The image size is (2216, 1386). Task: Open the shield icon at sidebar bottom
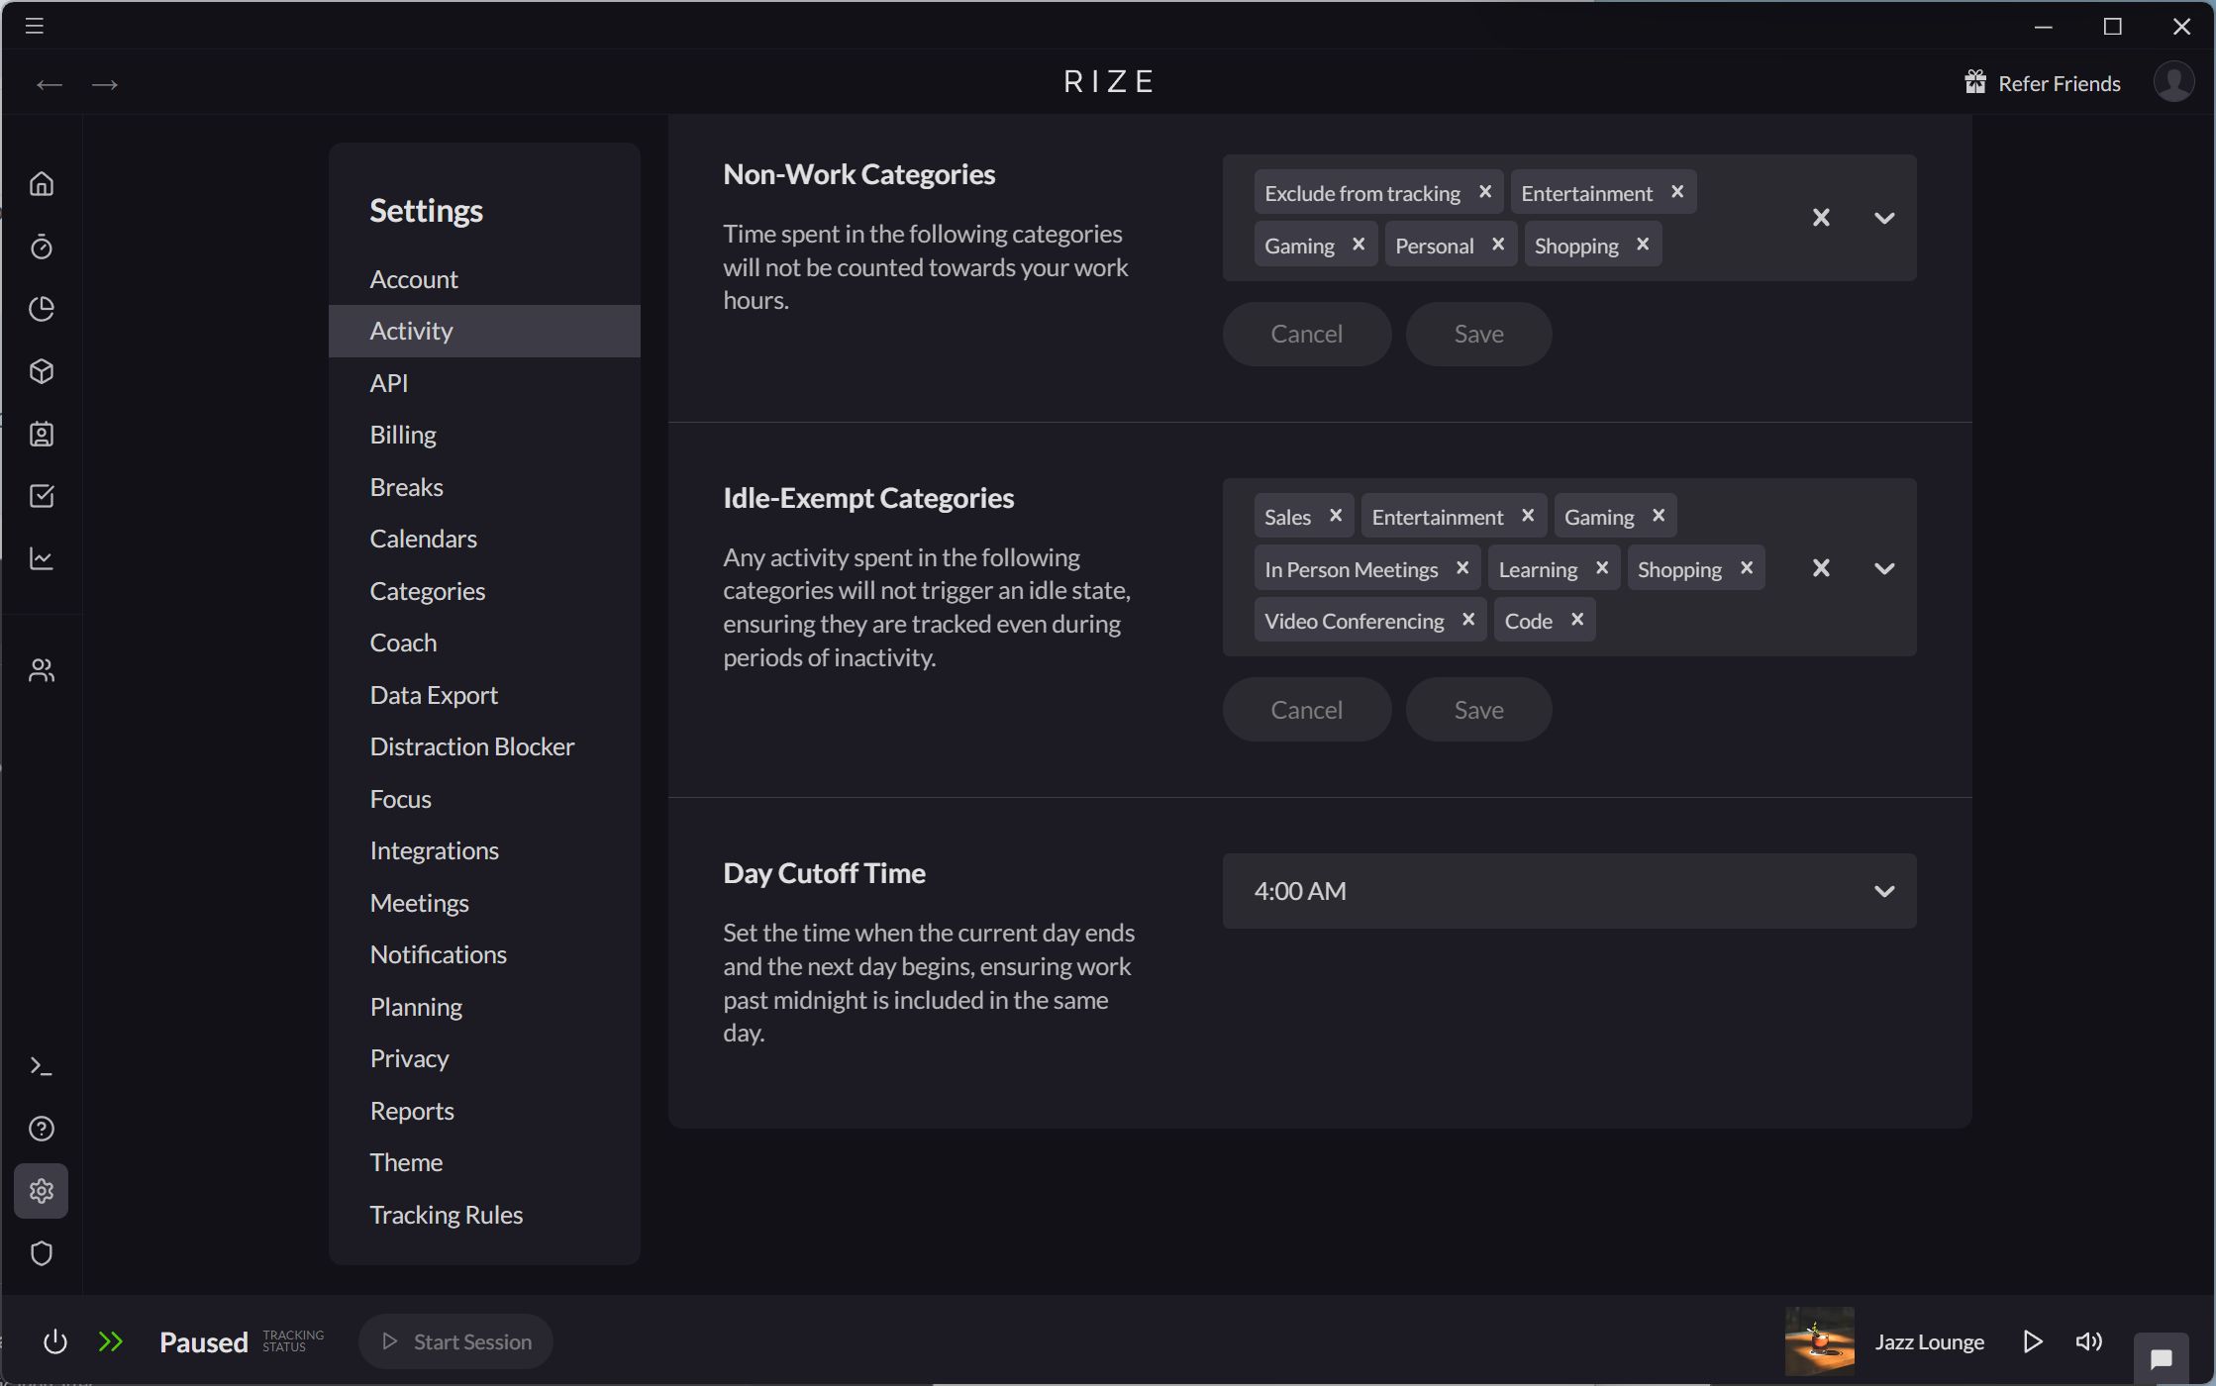tap(42, 1253)
